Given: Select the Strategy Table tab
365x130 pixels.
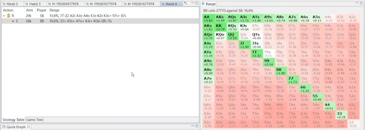Looking at the screenshot, I should point(13,120).
